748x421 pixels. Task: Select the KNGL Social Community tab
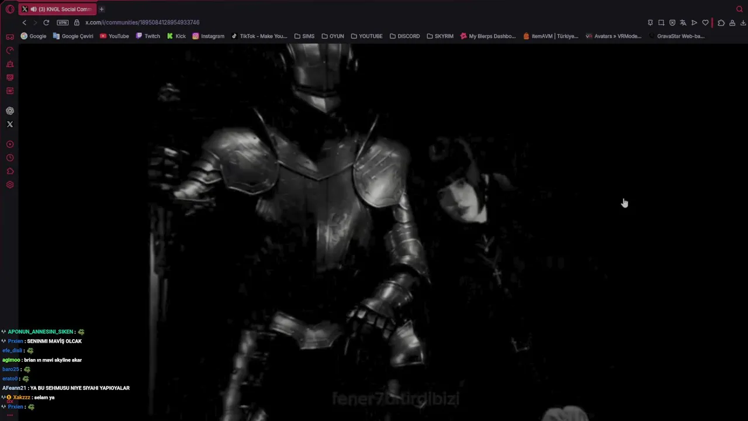coord(57,9)
